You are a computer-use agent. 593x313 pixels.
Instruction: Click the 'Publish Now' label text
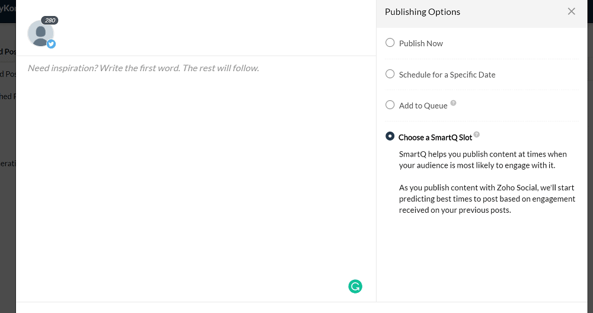[x=421, y=43]
